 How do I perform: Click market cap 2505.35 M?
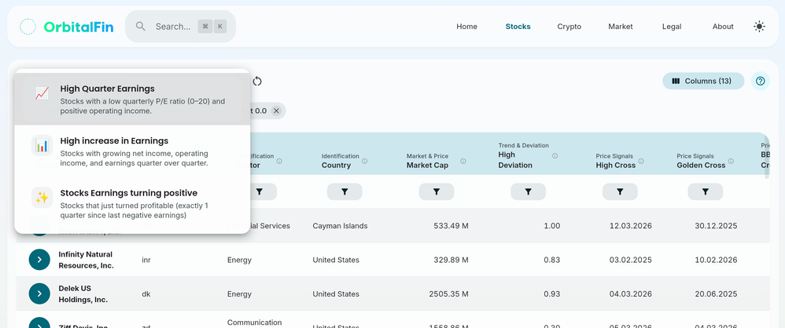point(448,293)
